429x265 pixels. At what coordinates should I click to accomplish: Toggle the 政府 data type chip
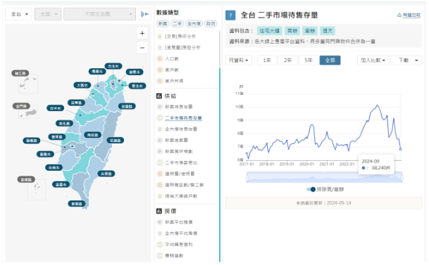[x=211, y=24]
